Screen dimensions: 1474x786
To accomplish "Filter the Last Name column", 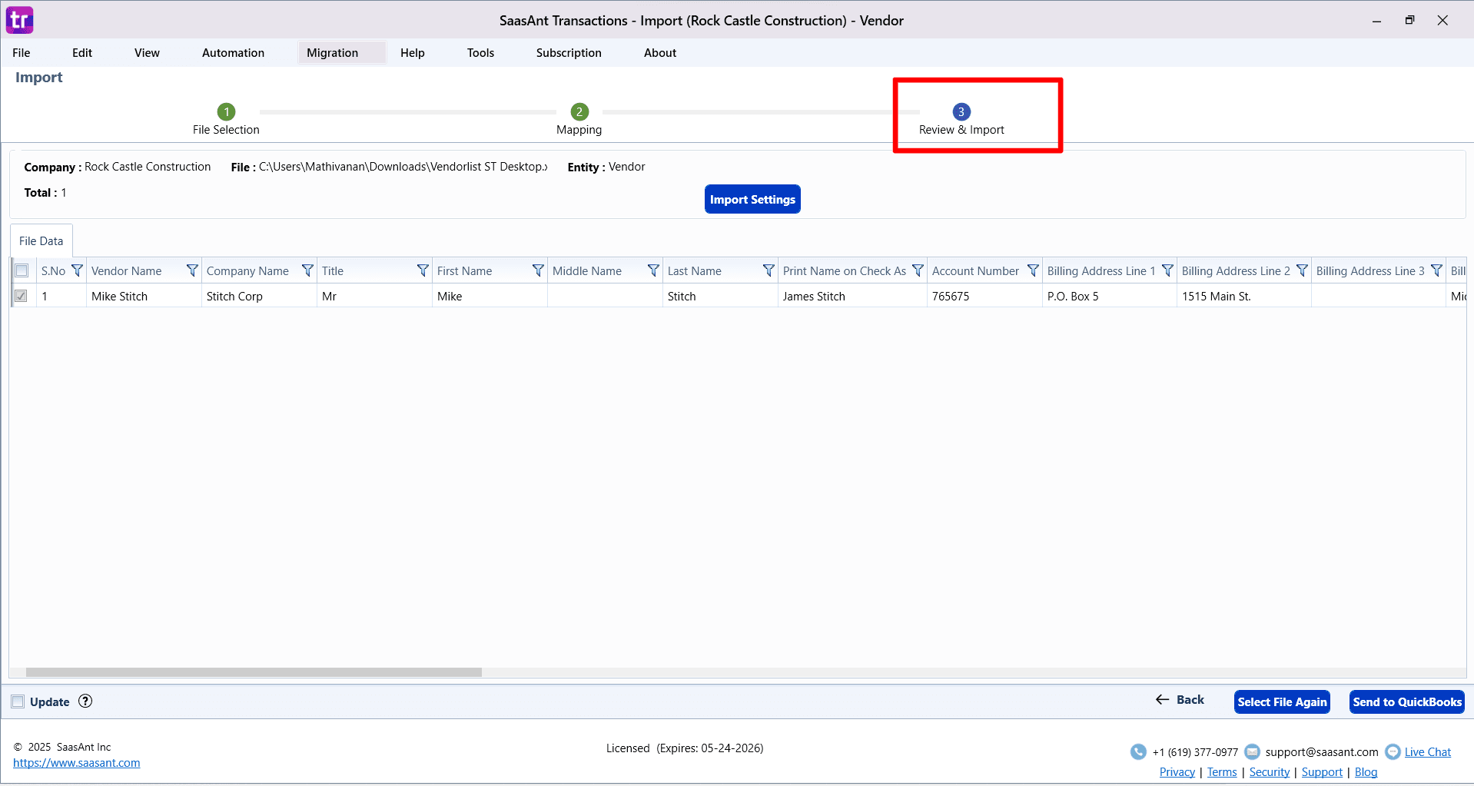I will click(769, 270).
